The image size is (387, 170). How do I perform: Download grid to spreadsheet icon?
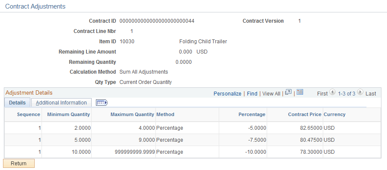click(300, 92)
